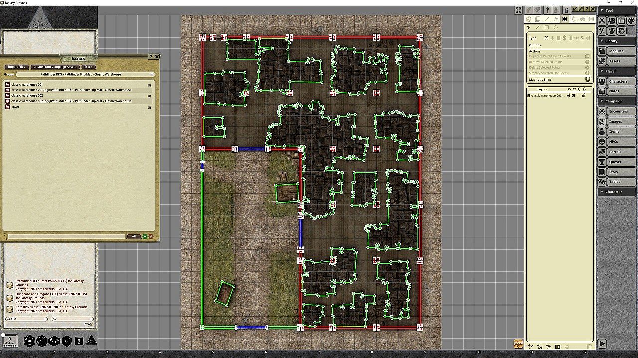Viewport: 638px width, 358px height.
Task: Open the FX effects mode
Action: 556,19
